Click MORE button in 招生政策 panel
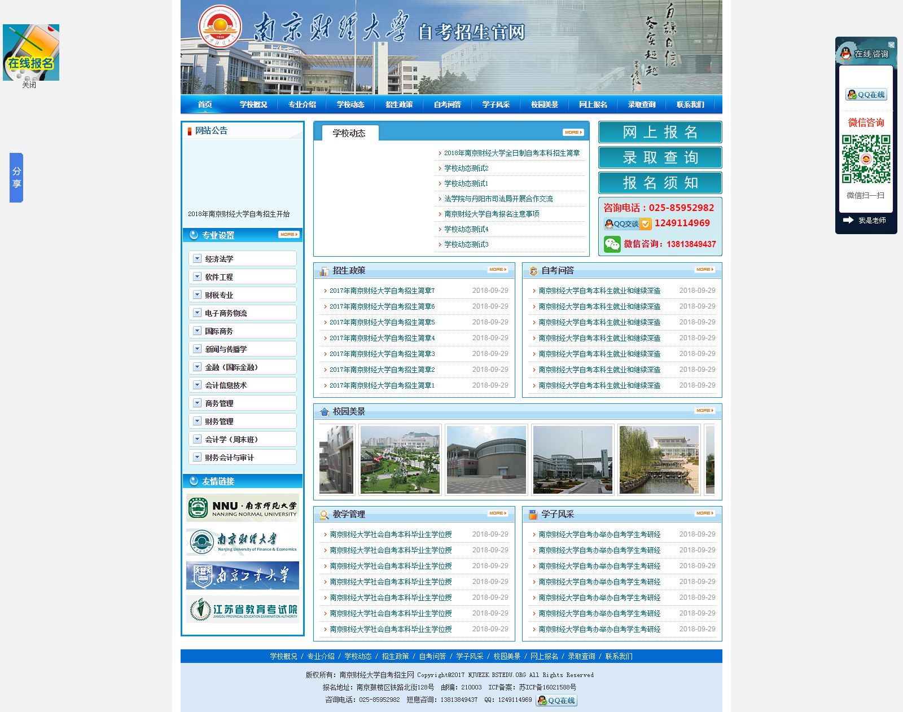 498,270
